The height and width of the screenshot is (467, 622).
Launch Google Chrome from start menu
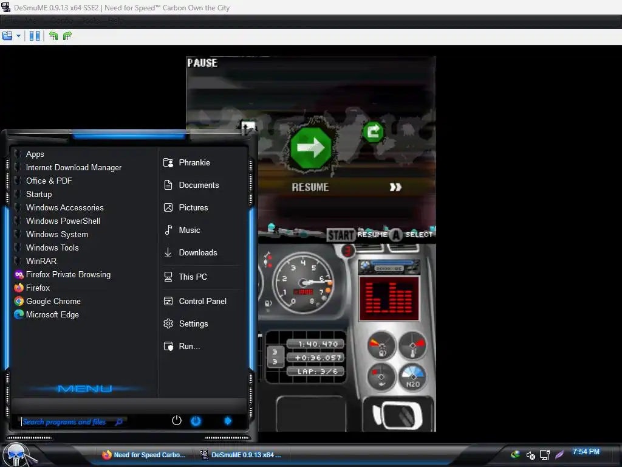[53, 301]
